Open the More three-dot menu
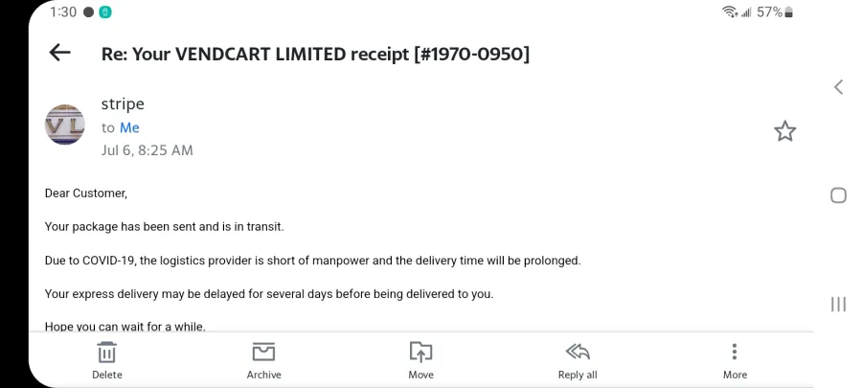 tap(735, 352)
